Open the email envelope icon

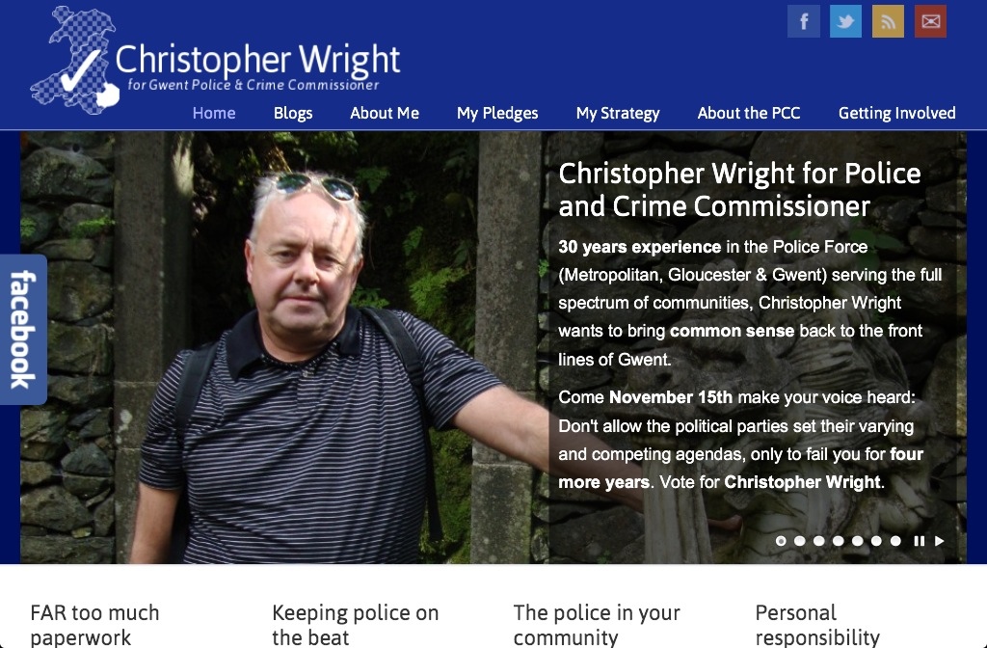pyautogui.click(x=930, y=21)
